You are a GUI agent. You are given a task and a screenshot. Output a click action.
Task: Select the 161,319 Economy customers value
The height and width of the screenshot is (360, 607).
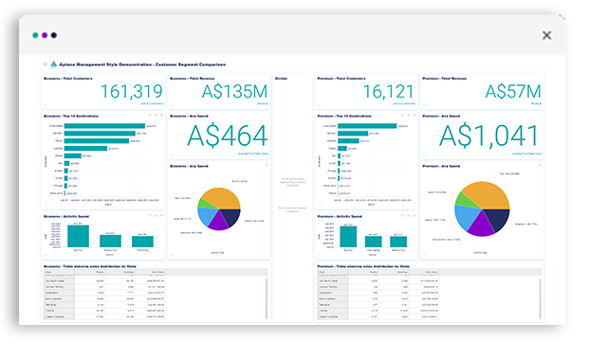pos(131,92)
